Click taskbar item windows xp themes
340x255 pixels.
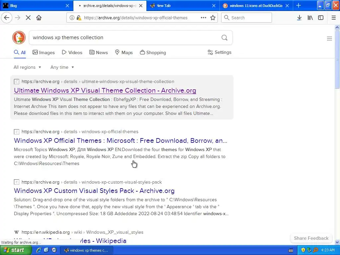[86, 250]
